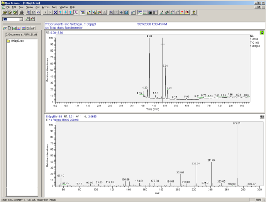Click the auto-range Y double-arrow icon

point(71,12)
